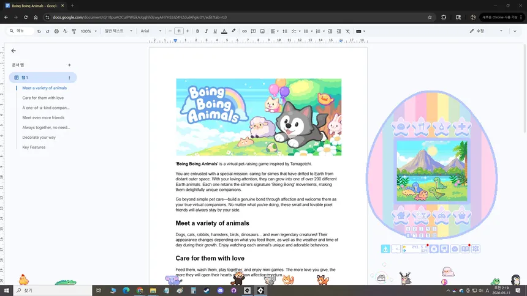Screen dimensions: 527x296
Task: Open the highlight color marker
Action: (x=233, y=31)
